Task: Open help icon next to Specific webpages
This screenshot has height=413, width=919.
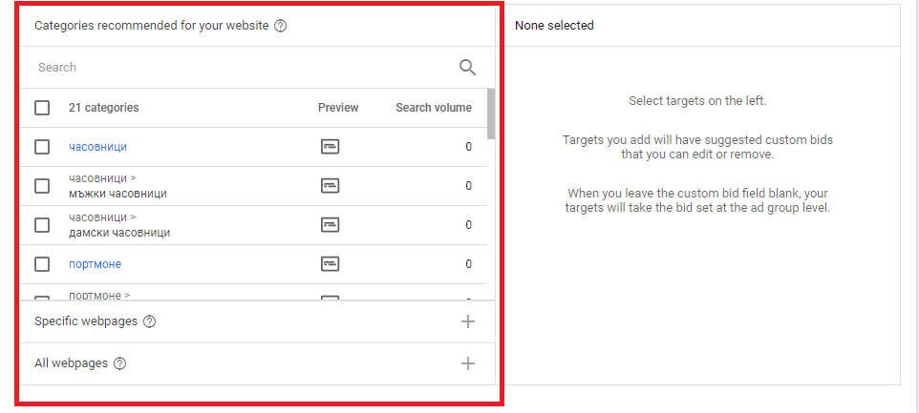Action: pyautogui.click(x=149, y=321)
